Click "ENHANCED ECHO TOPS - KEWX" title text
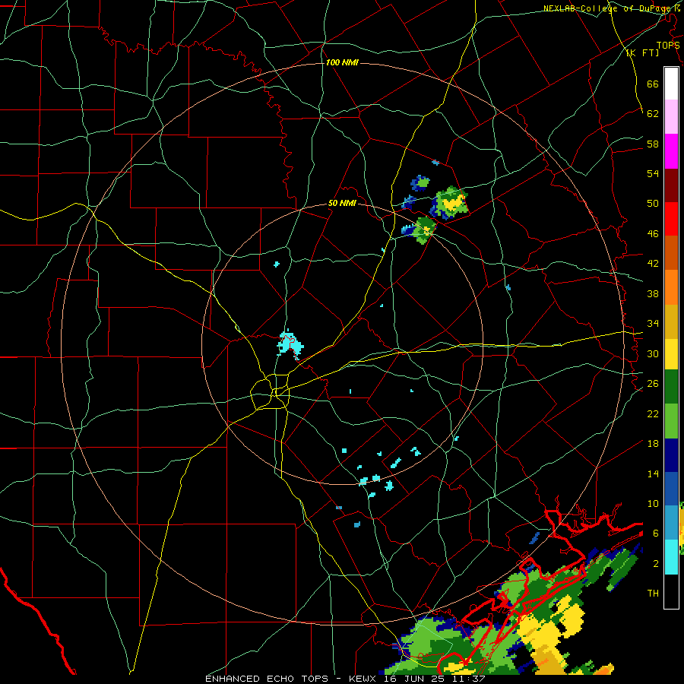The image size is (684, 684). 293,679
